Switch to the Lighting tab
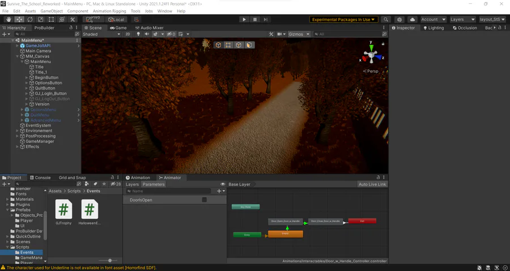 (x=433, y=28)
